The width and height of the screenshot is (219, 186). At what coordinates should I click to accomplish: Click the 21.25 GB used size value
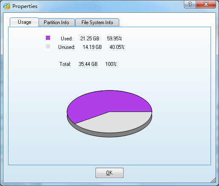point(90,39)
